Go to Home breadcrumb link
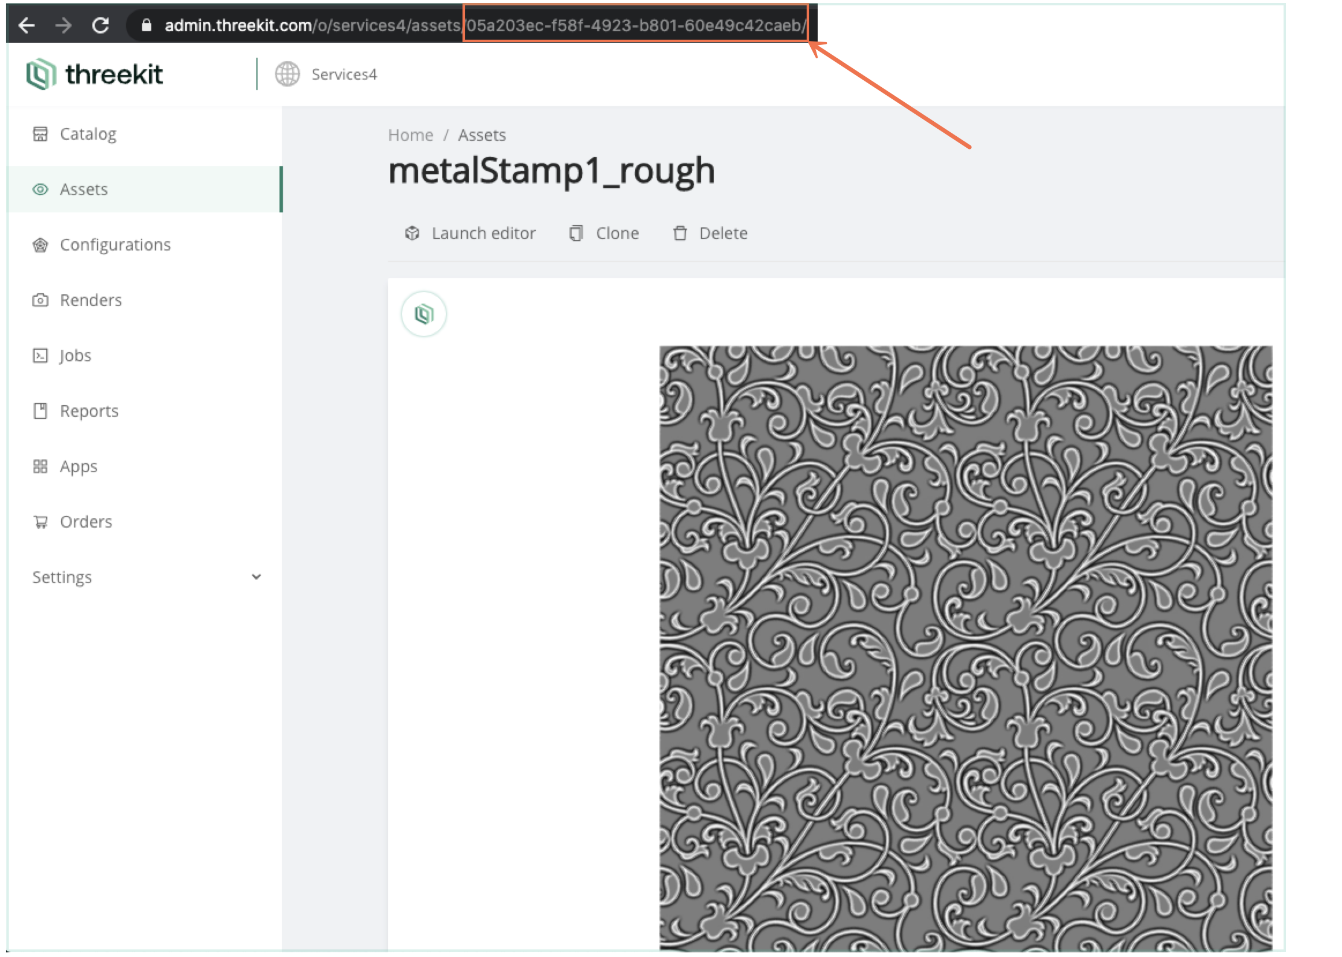This screenshot has height=957, width=1342. (x=410, y=135)
